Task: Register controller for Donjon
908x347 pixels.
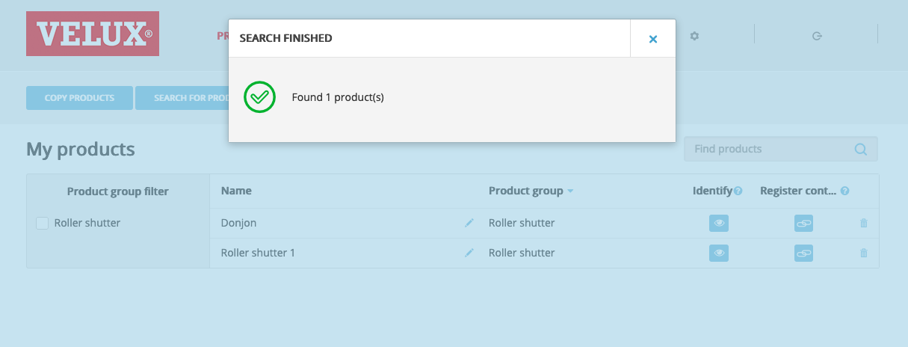Action: [803, 223]
